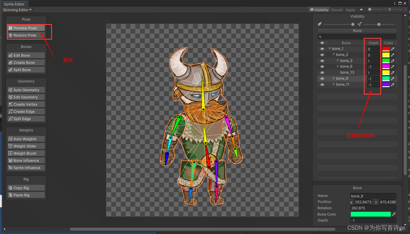
Task: Adjust the mesh opacity slider
Action: (x=379, y=24)
